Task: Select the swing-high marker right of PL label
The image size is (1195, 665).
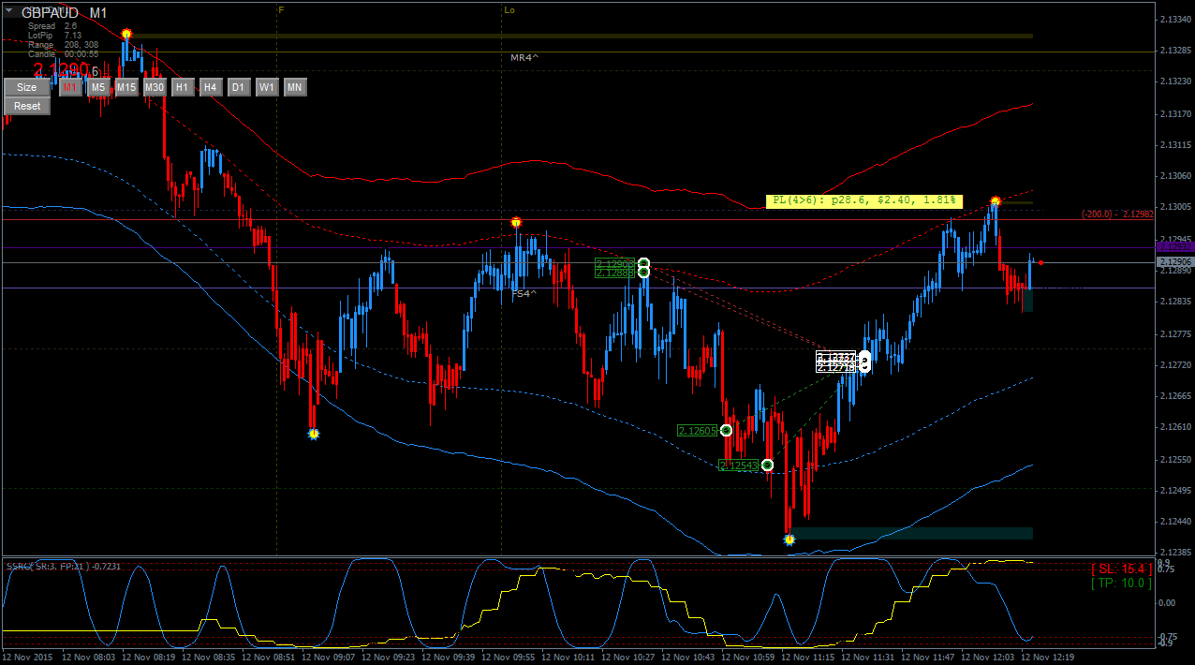Action: point(996,201)
